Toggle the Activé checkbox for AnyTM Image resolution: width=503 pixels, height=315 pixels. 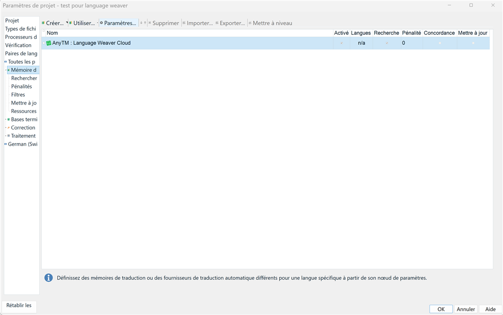[341, 43]
